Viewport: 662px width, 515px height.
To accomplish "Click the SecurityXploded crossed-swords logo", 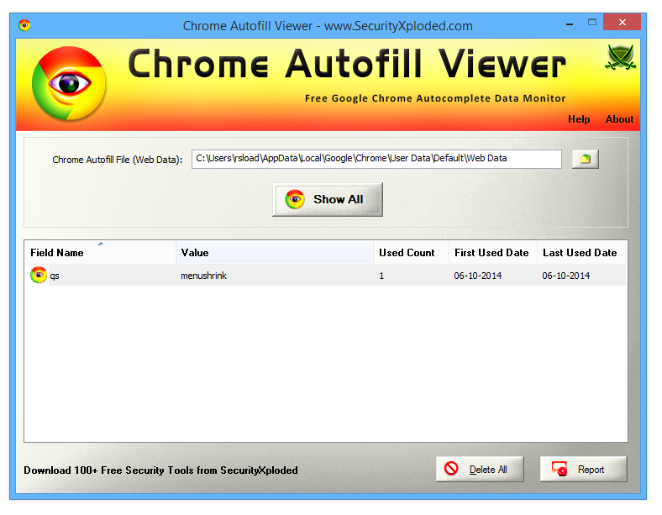I will pos(621,57).
